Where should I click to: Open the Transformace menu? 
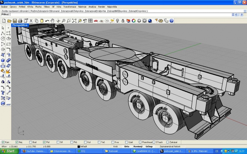[x=70, y=7]
